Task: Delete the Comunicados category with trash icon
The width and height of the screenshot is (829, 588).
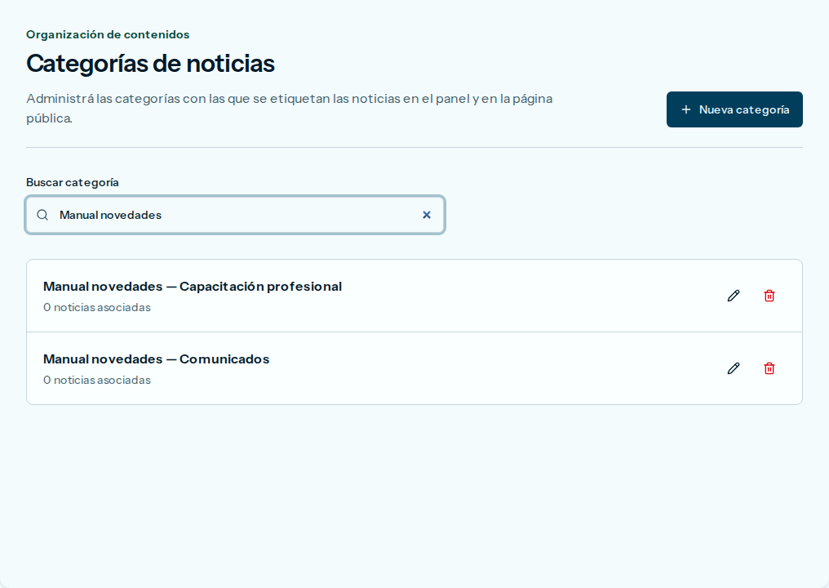Action: (769, 368)
